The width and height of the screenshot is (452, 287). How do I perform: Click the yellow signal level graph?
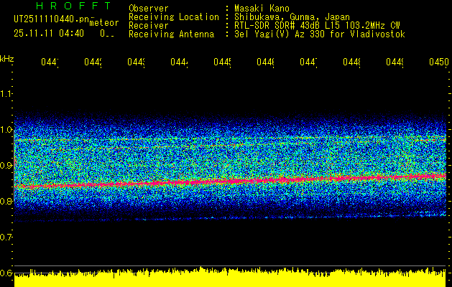click(230, 278)
